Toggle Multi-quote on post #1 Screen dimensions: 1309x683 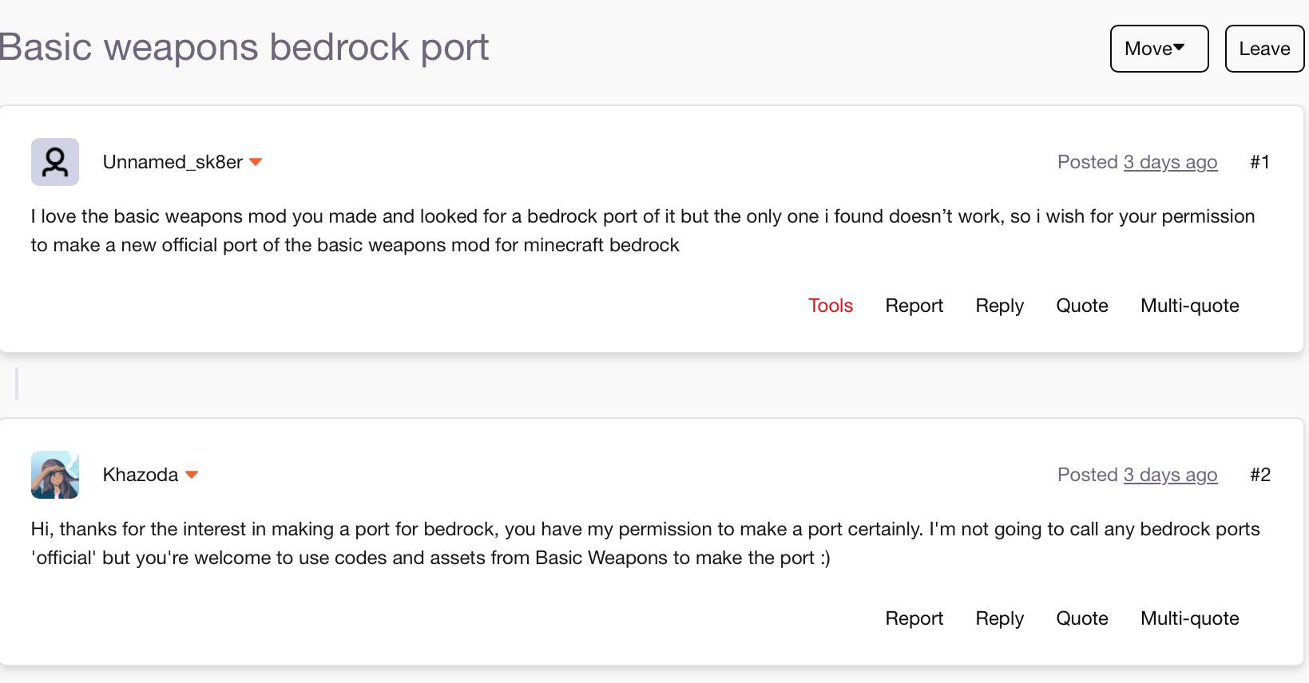coord(1189,306)
